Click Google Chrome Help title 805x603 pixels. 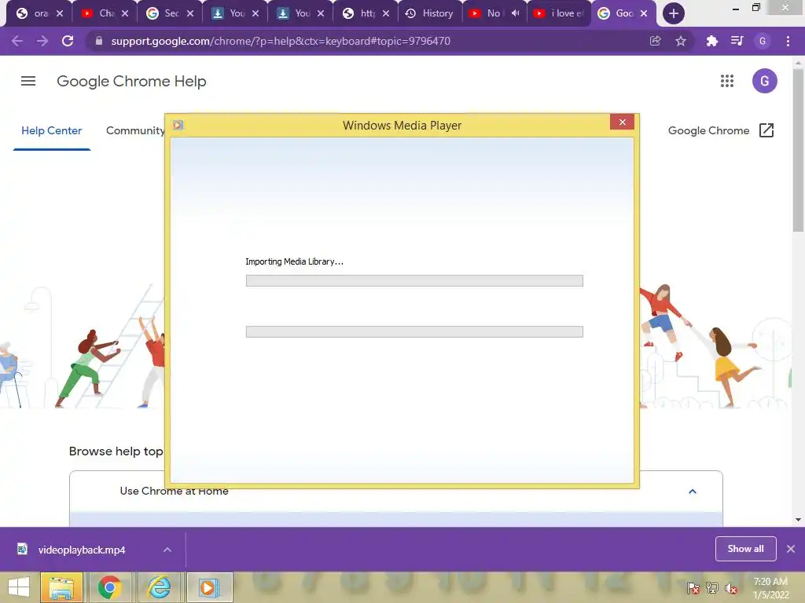[131, 81]
